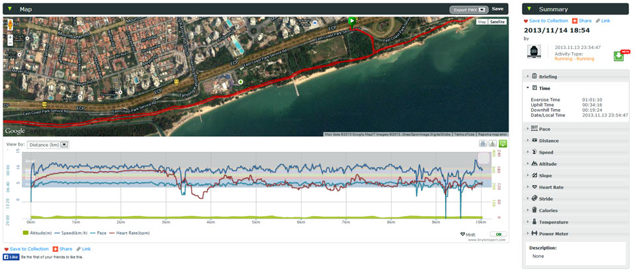Open the View by Distance (km) dropdown
Viewport: 635px width, 271px height.
[48, 145]
